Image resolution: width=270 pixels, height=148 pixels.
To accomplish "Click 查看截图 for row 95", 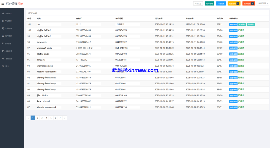I will click(x=233, y=60).
